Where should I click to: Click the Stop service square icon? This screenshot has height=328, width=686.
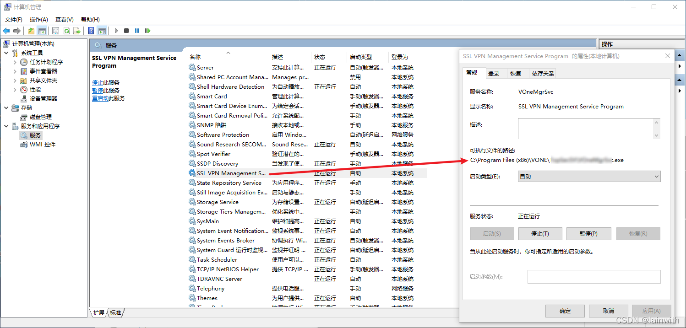pos(126,31)
